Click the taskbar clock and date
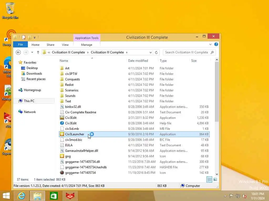 click(257, 196)
